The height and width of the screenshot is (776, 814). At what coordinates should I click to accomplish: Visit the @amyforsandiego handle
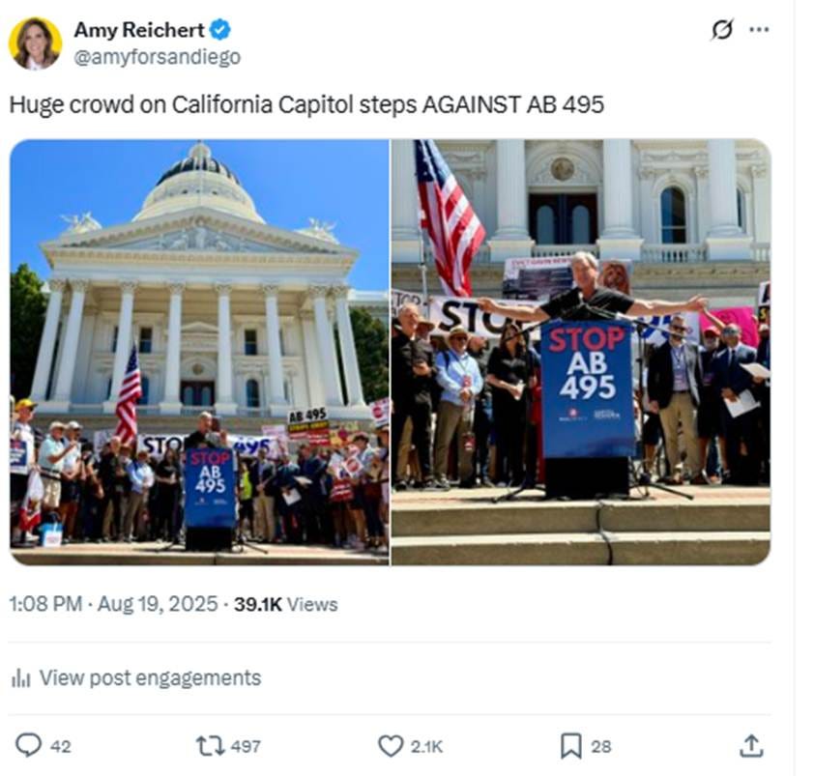(x=158, y=57)
